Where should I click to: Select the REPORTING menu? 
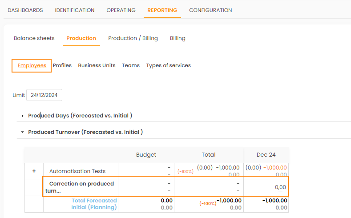click(162, 10)
